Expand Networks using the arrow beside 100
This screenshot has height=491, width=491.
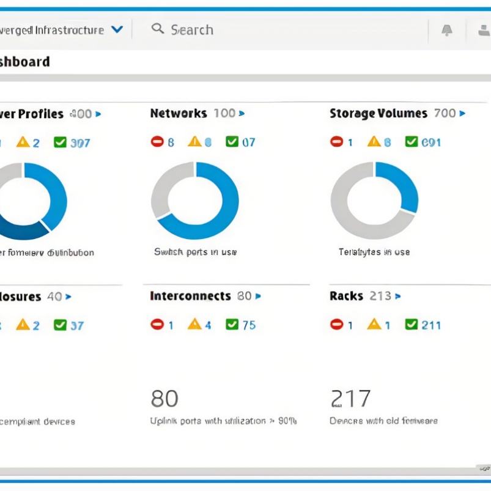pyautogui.click(x=242, y=113)
